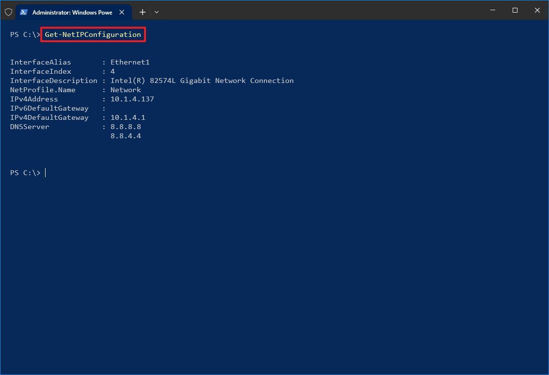Screen dimensions: 549x375
Task: Click the PowerShell icon on the tab
Action: (x=24, y=12)
